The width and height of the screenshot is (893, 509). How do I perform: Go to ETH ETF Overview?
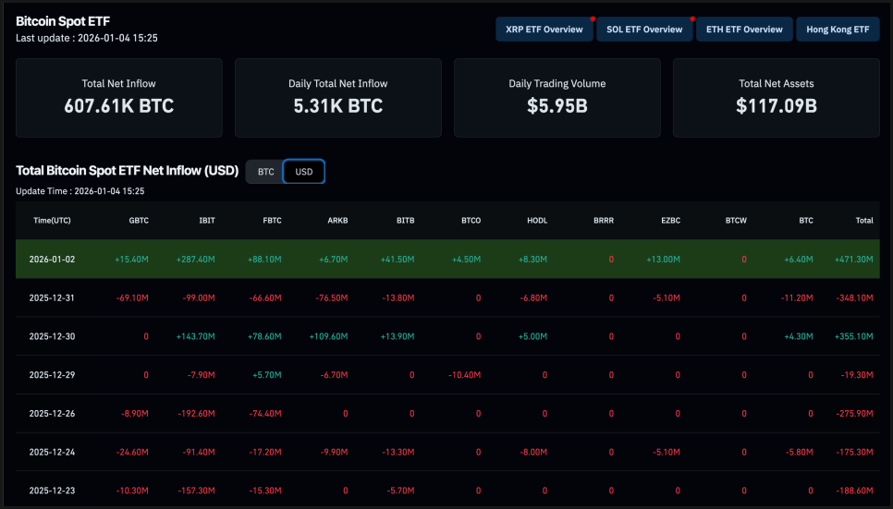pyautogui.click(x=744, y=30)
